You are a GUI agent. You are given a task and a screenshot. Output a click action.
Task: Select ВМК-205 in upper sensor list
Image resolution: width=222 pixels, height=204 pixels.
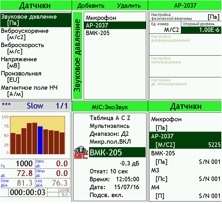tap(98, 33)
